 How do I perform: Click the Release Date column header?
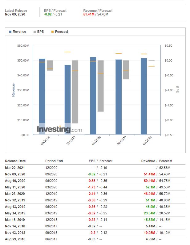15,161
